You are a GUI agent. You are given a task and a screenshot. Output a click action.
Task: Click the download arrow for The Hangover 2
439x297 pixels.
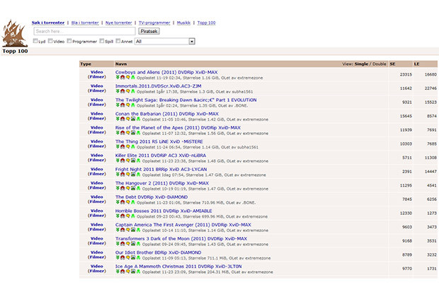(118, 188)
